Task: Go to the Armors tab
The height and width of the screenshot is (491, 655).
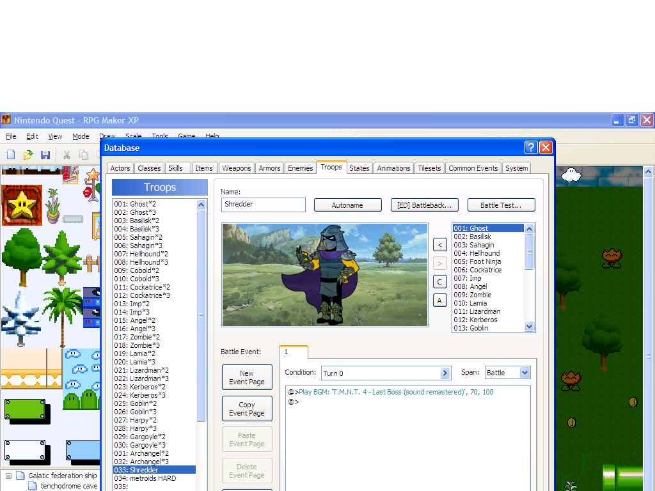Action: (269, 168)
